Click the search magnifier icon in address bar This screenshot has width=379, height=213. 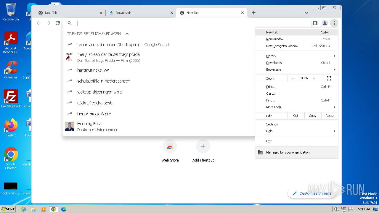click(70, 23)
